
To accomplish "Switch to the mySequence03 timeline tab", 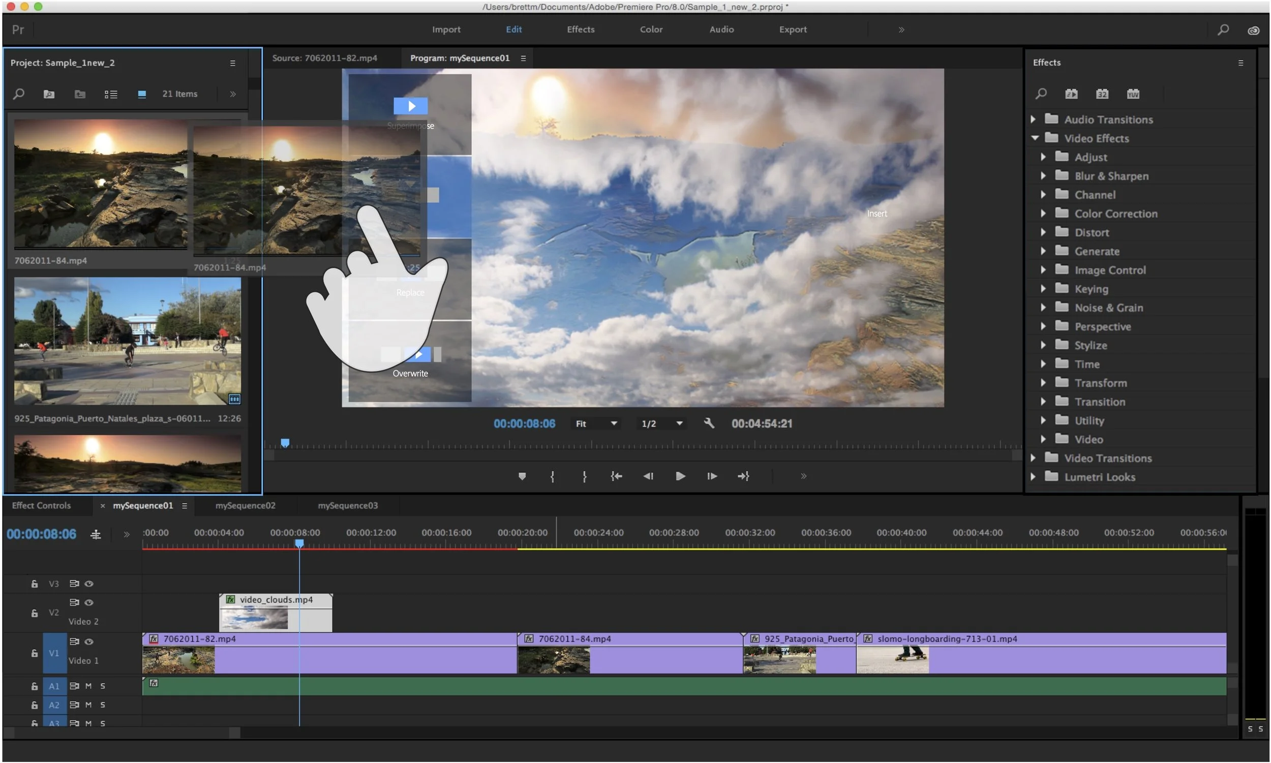I will [x=348, y=505].
